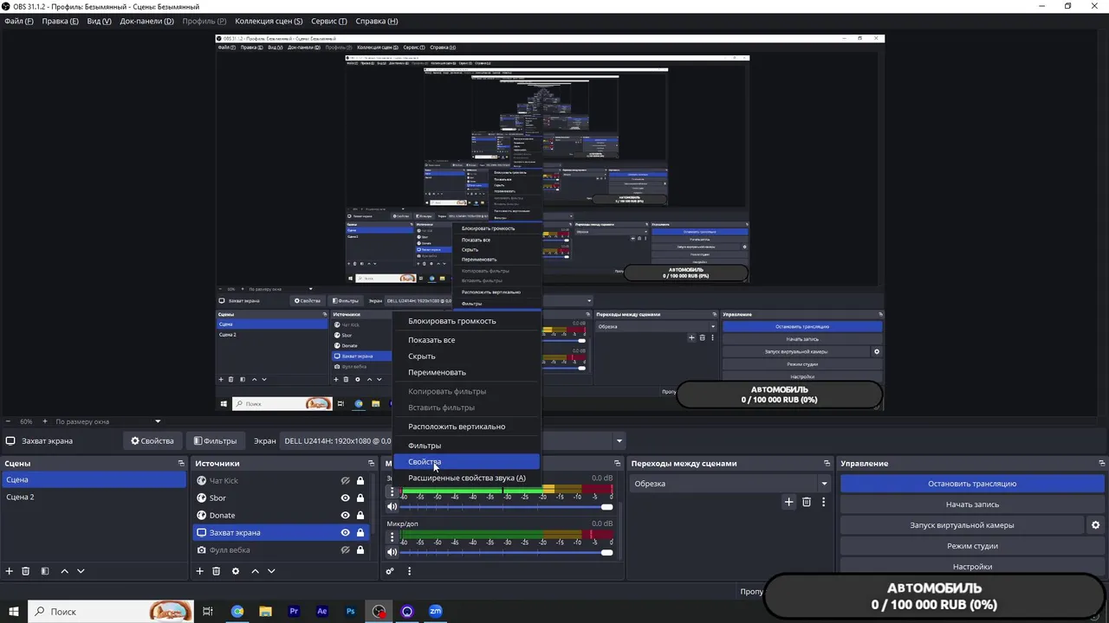The image size is (1109, 623).
Task: Open scene filters icon in Сцены toolbar
Action: coord(45,571)
